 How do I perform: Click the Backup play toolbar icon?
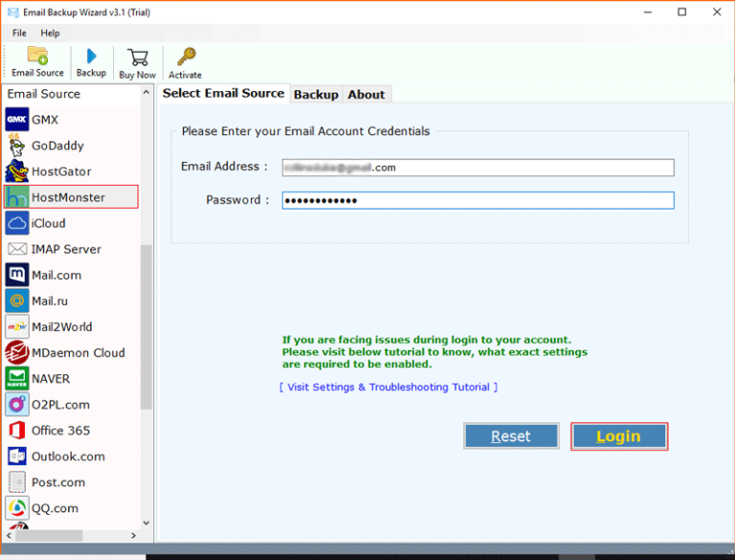pyautogui.click(x=92, y=56)
